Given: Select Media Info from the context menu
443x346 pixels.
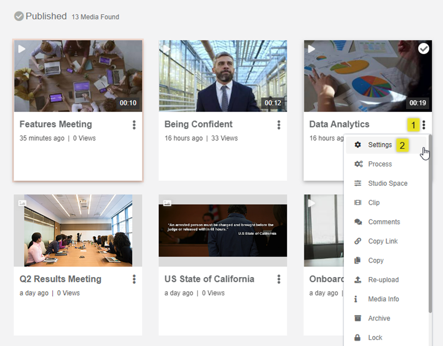Looking at the screenshot, I should tap(383, 299).
